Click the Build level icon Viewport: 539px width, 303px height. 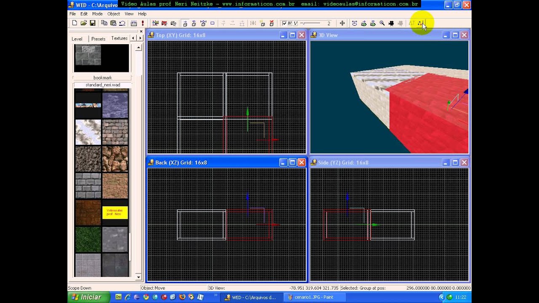[x=134, y=23]
